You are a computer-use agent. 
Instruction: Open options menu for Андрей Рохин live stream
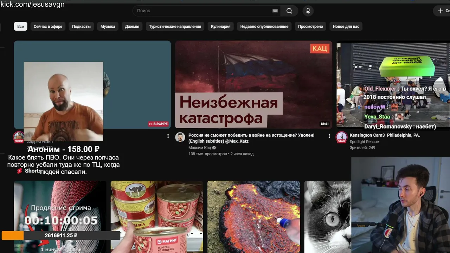pos(168,136)
